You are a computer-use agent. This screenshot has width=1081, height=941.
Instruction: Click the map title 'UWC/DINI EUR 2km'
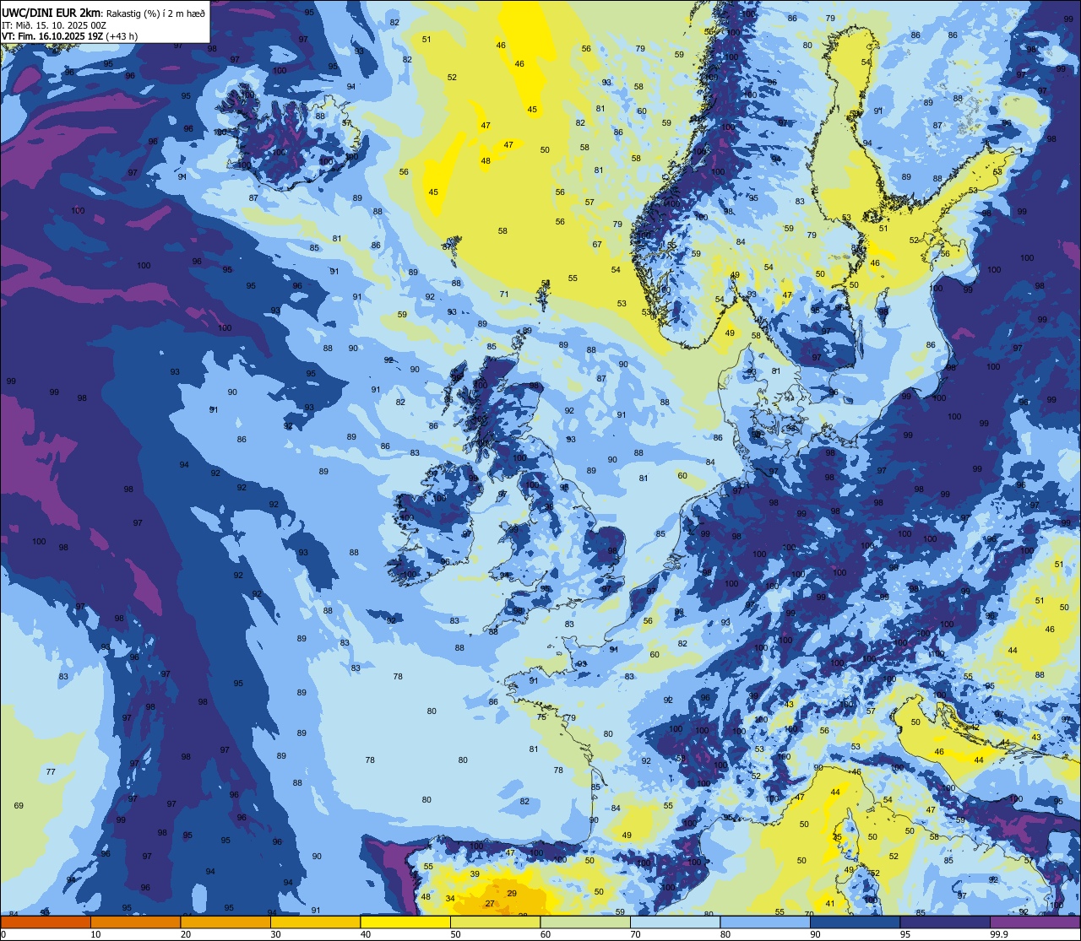tap(52, 13)
